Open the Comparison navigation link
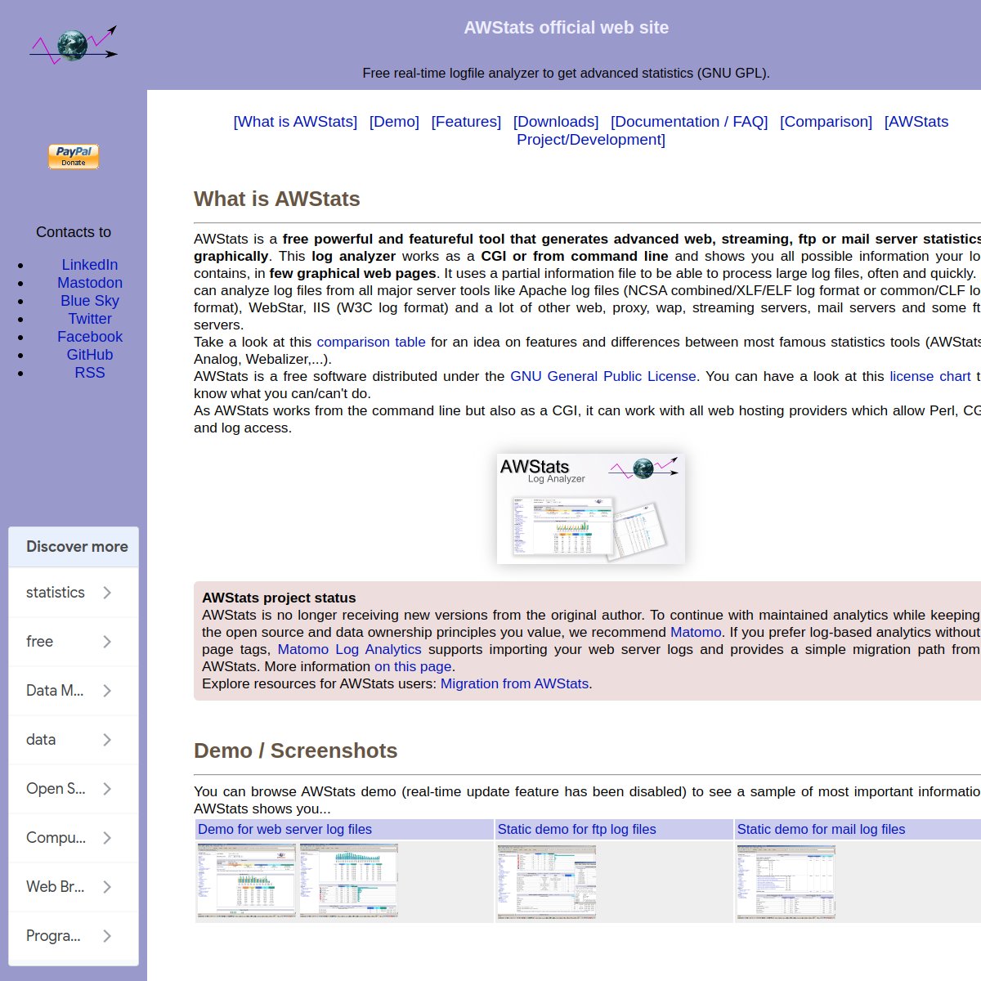This screenshot has height=981, width=981. click(x=826, y=122)
